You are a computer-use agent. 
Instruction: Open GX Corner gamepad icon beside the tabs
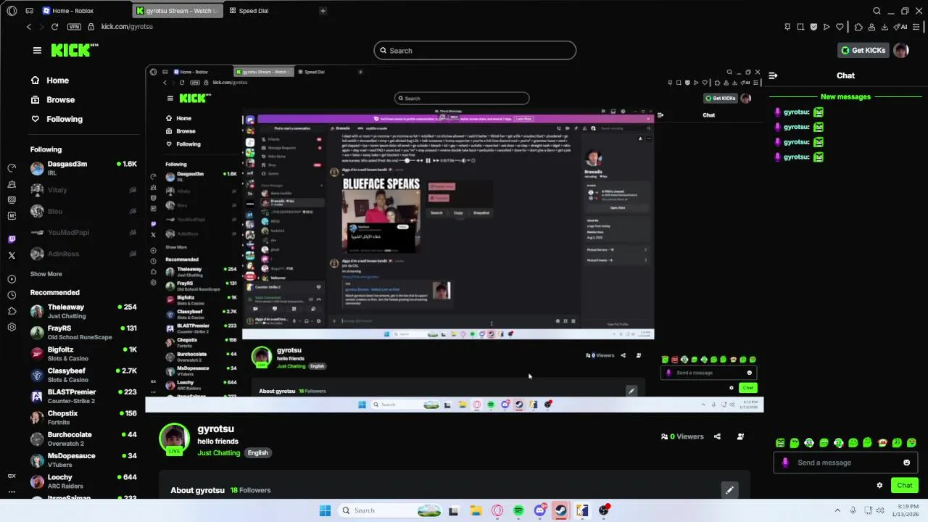pos(29,11)
